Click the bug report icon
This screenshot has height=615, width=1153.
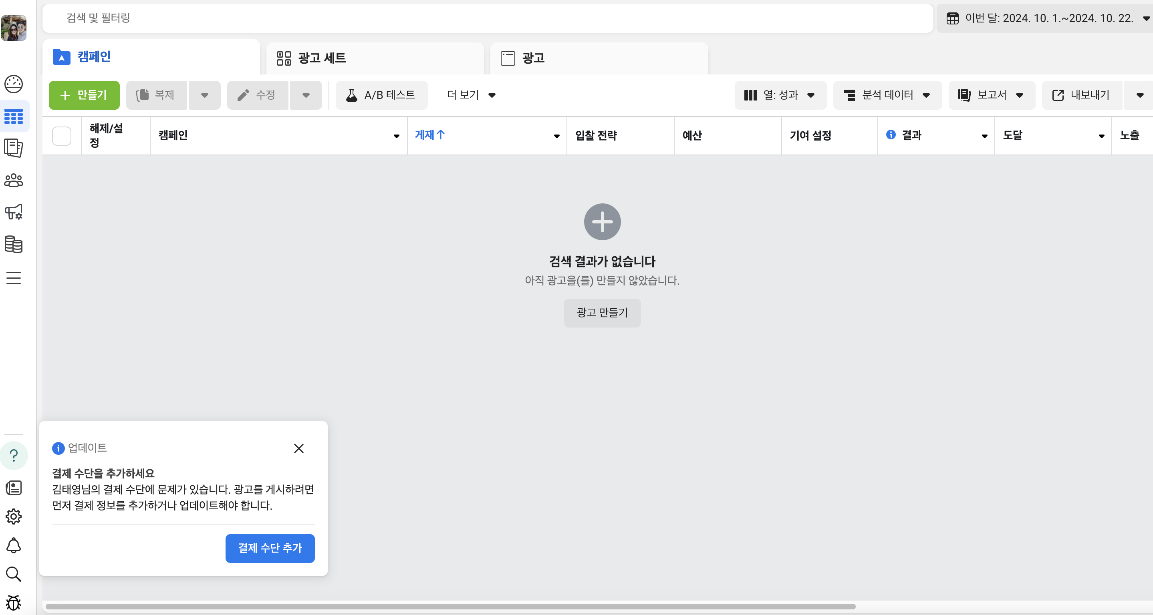14,603
